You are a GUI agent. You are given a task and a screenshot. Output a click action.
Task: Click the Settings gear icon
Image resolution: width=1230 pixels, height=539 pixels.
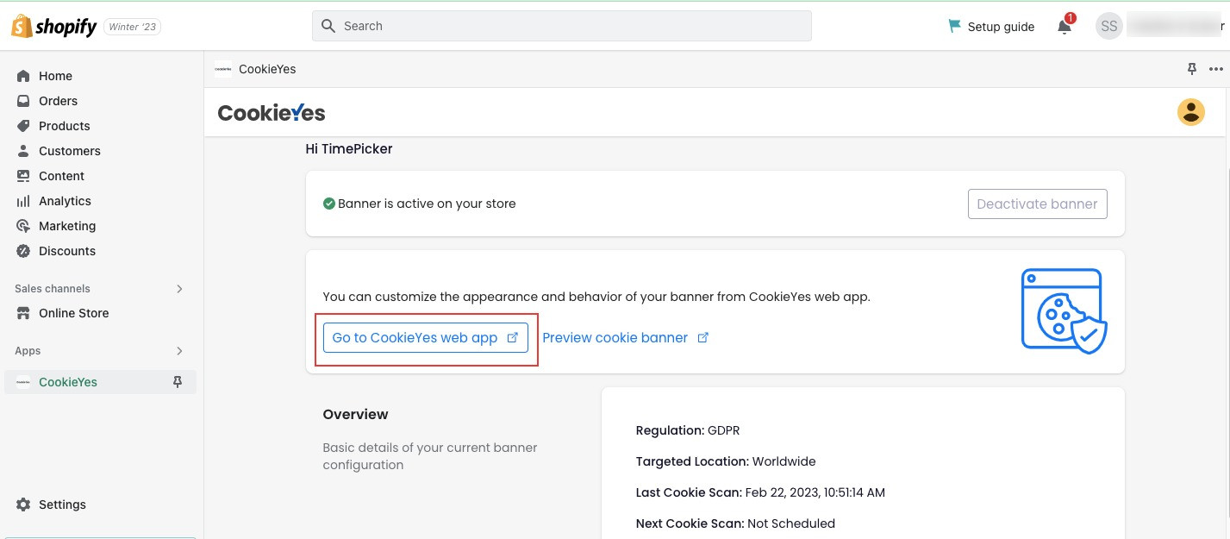point(23,505)
